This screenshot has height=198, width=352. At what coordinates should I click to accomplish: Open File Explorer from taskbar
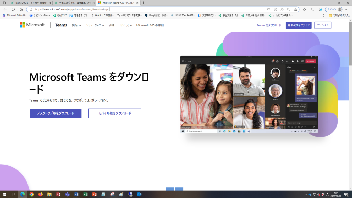coord(49,195)
